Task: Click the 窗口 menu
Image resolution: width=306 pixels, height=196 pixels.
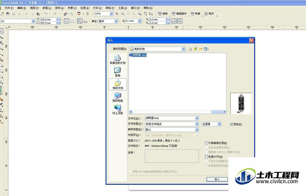Action: click(x=135, y=8)
